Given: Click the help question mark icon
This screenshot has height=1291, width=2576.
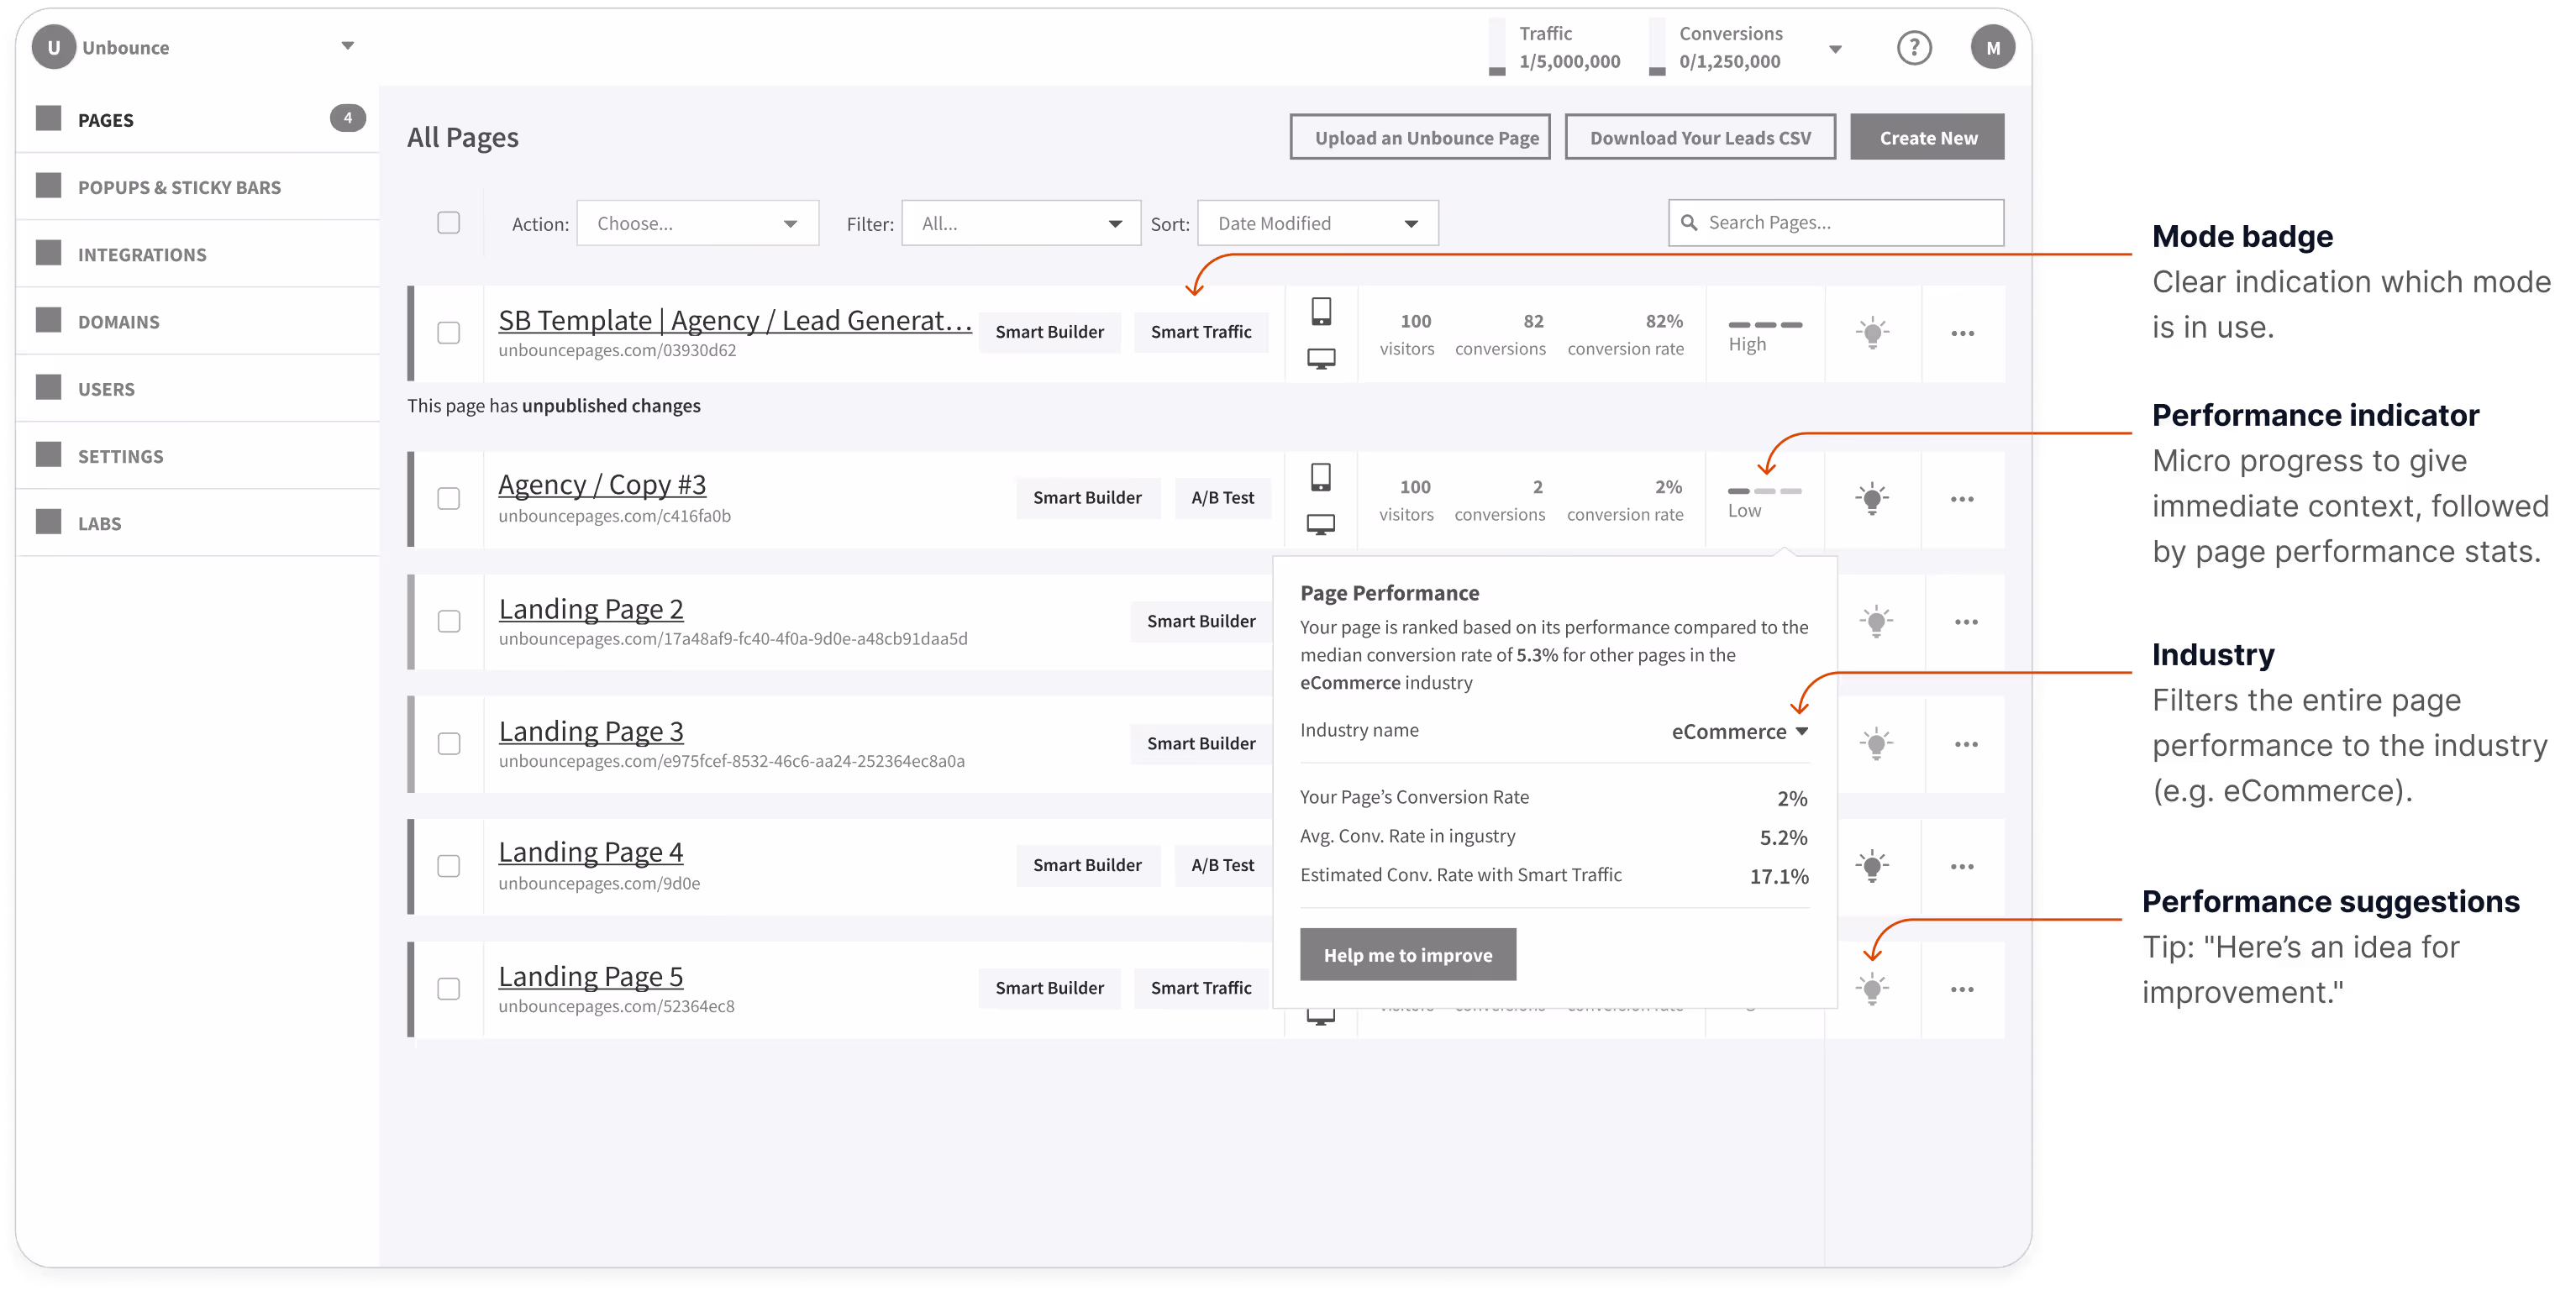Looking at the screenshot, I should [x=1913, y=47].
